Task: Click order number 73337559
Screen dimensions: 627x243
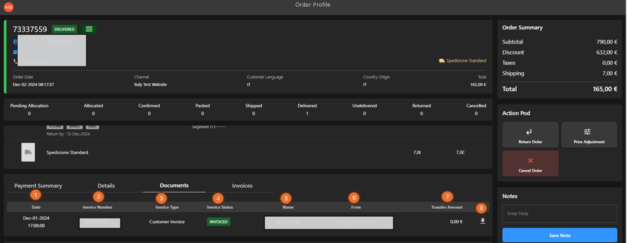Action: [30, 29]
